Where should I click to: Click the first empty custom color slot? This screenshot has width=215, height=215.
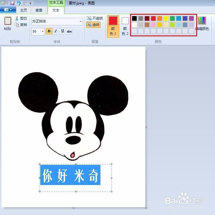click(134, 31)
